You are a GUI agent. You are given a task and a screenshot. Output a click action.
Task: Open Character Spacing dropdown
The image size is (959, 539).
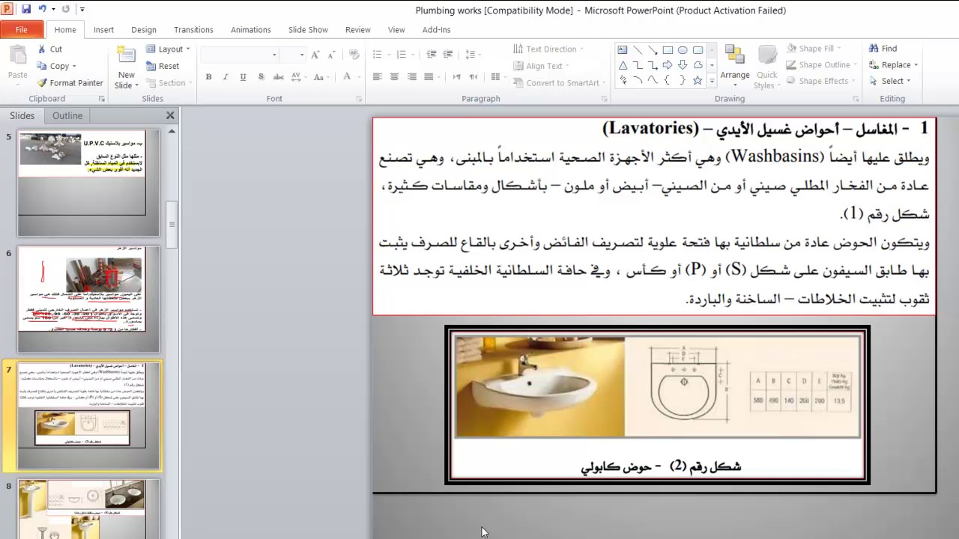[299, 77]
